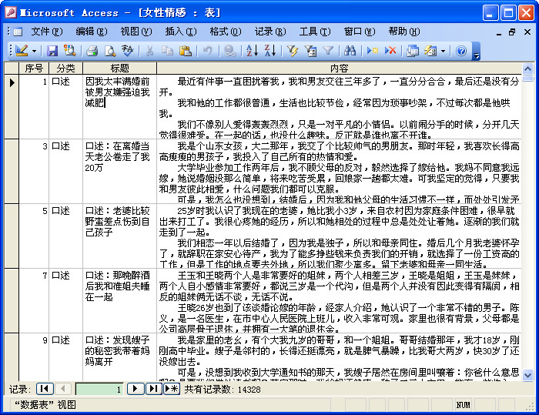Open the 工具(T) menu
The width and height of the screenshot is (539, 415).
tap(315, 32)
